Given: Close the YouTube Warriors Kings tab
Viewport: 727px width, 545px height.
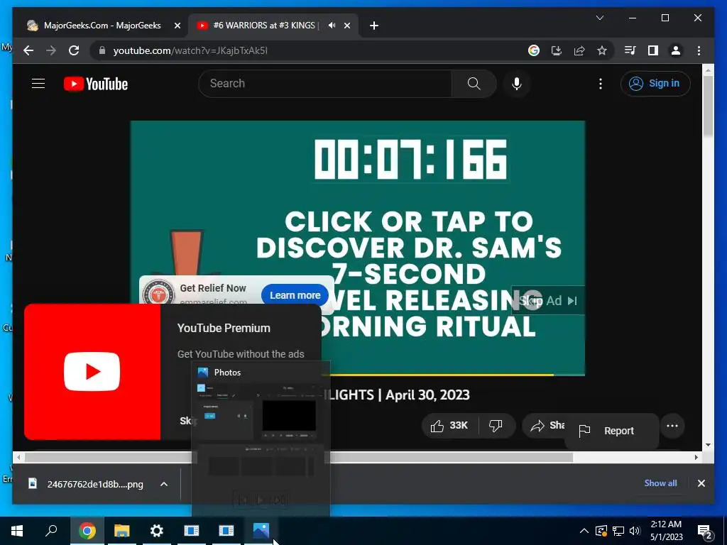Looking at the screenshot, I should (x=346, y=26).
